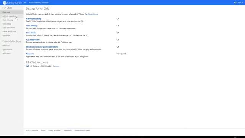Screen dimensions: 245x138
Task: Click the HP Child's accounts heading
Action: click(x=37, y=62)
